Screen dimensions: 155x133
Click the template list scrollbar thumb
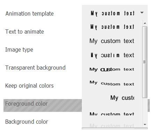[145, 62]
